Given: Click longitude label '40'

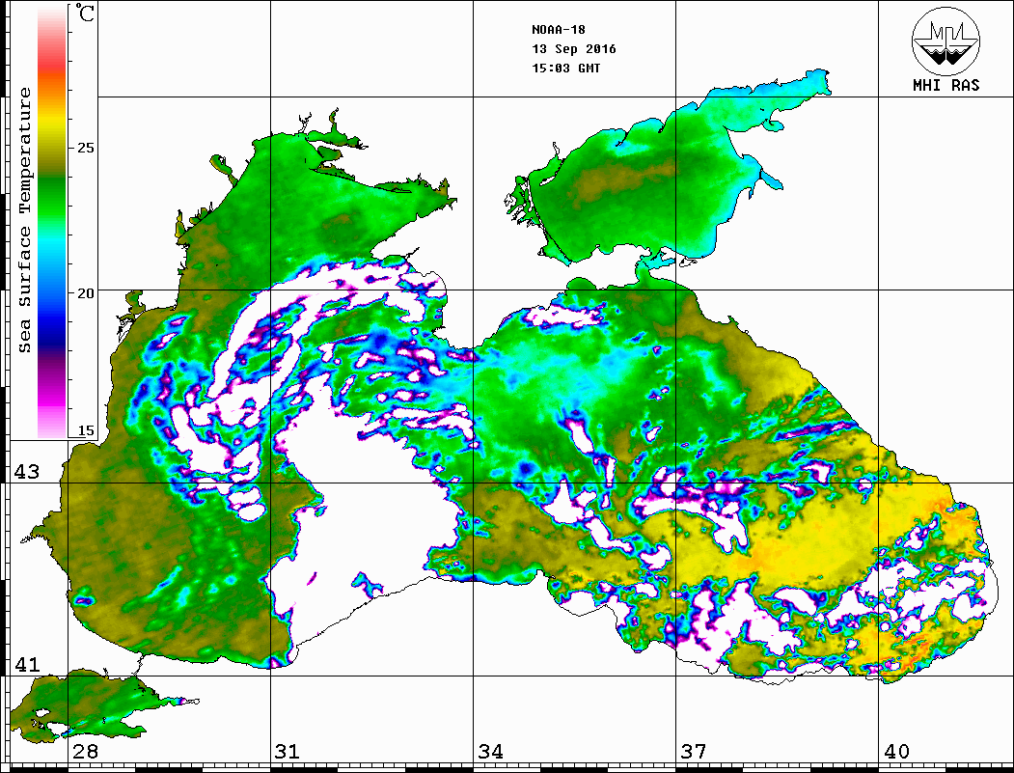Looking at the screenshot, I should click(x=896, y=752).
